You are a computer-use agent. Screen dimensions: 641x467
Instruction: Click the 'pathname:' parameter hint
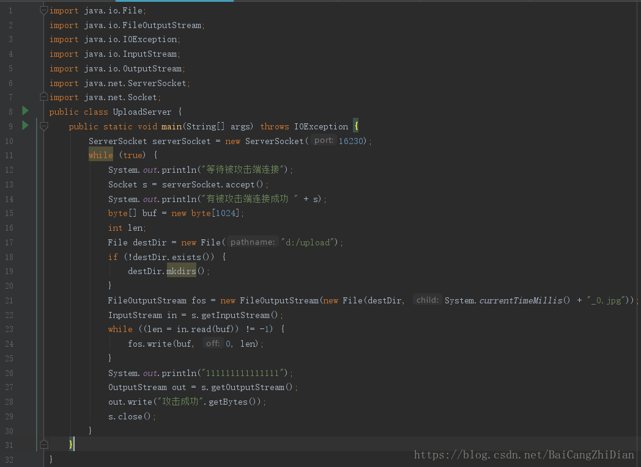pyautogui.click(x=252, y=242)
